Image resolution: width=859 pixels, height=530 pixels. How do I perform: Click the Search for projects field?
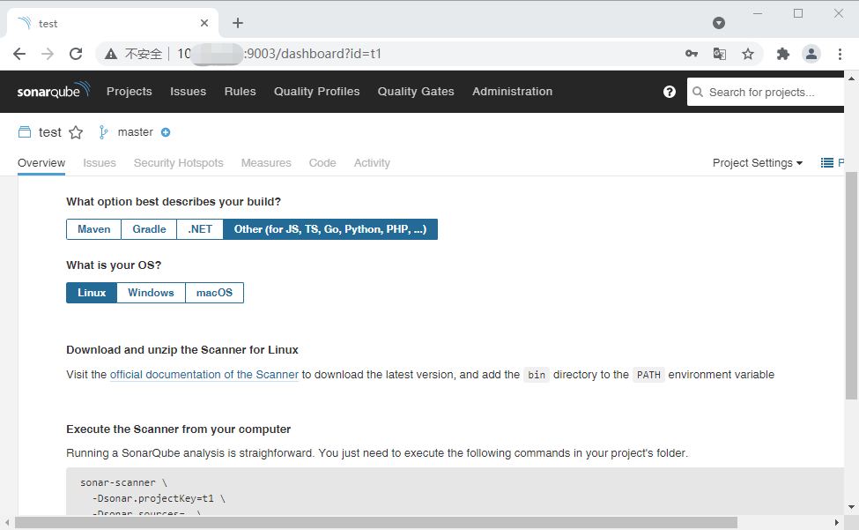(766, 91)
